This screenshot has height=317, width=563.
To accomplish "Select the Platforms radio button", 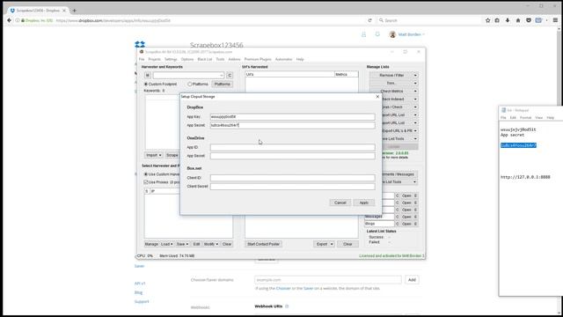I will coord(190,85).
